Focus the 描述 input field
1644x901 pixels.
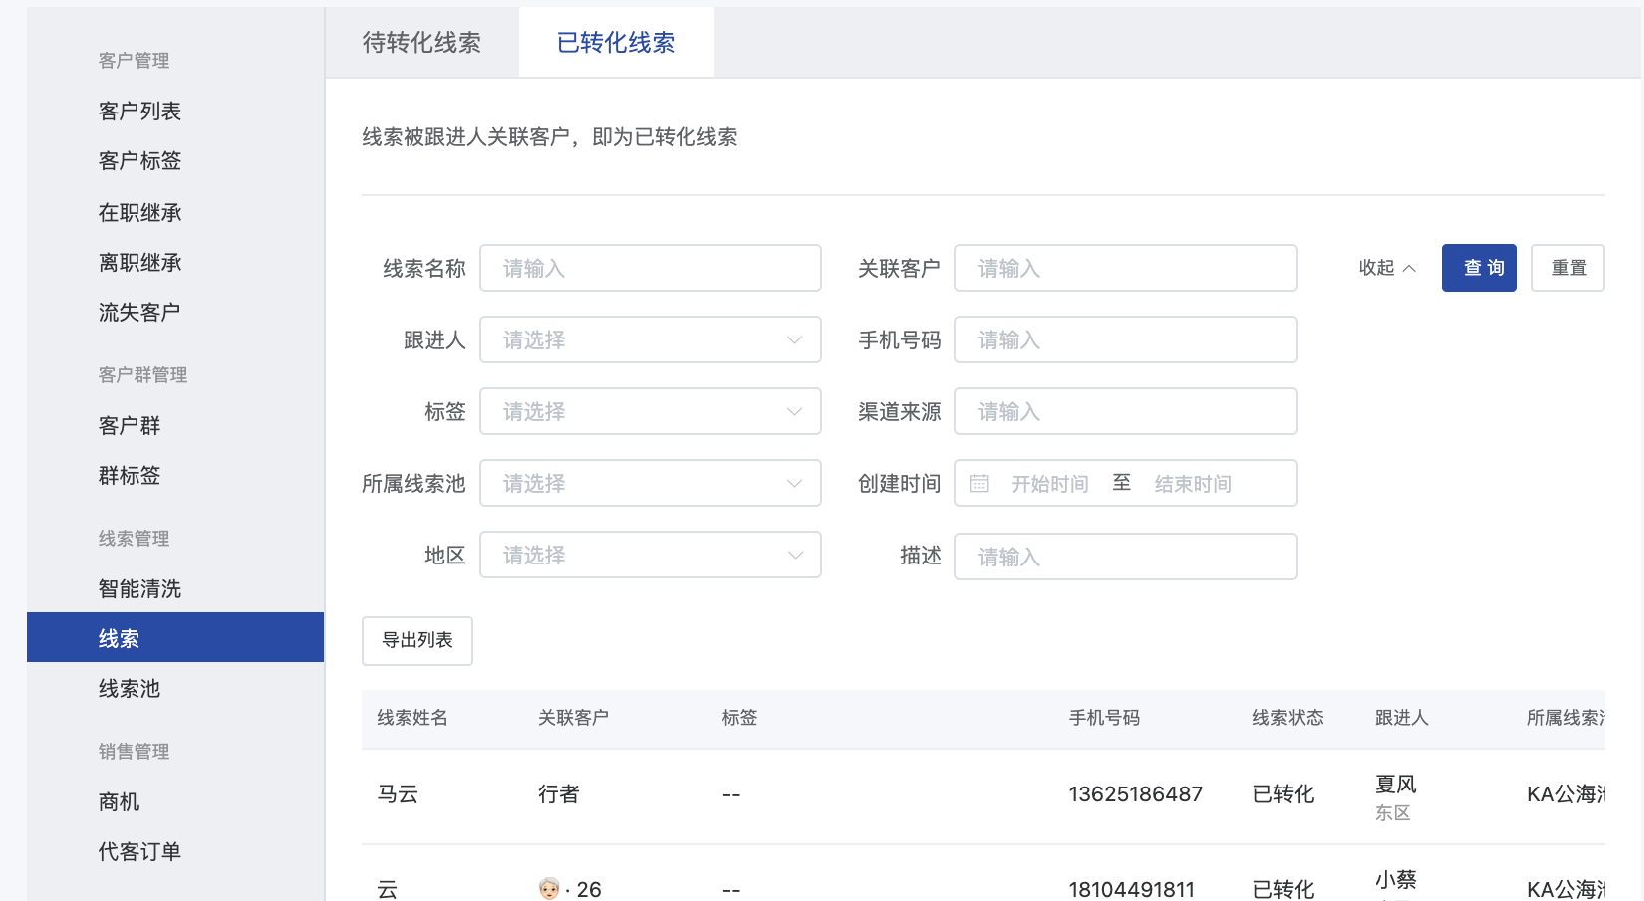tap(1126, 557)
